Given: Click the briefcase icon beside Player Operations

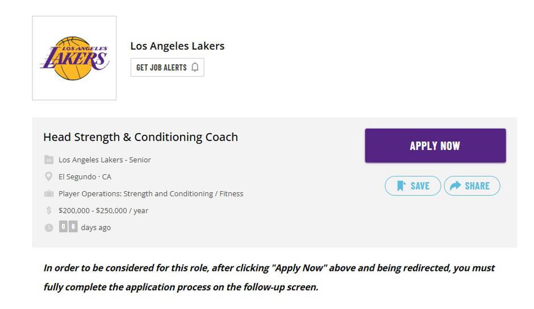Looking at the screenshot, I should pyautogui.click(x=49, y=194).
